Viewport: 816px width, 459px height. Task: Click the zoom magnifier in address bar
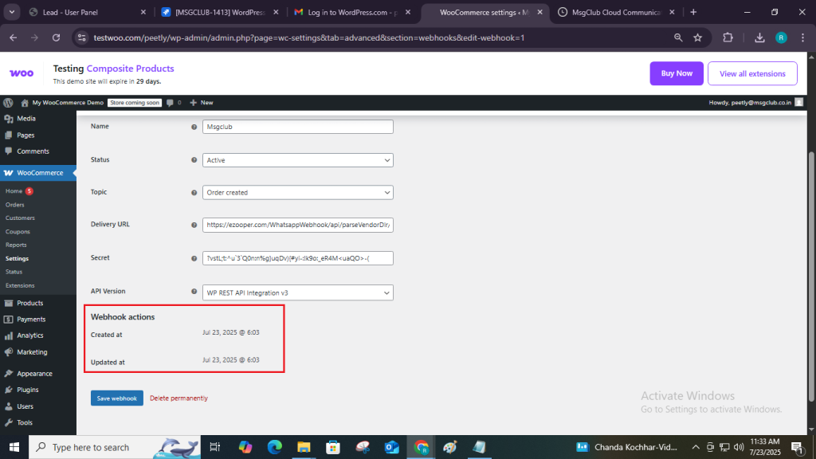[x=678, y=37]
